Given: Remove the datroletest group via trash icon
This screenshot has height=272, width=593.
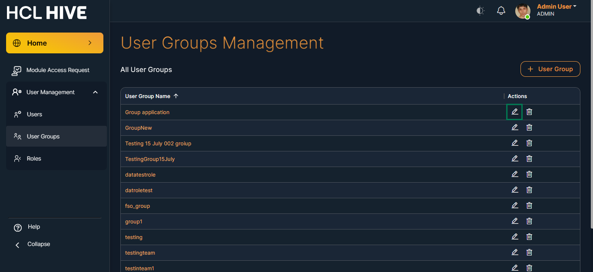Looking at the screenshot, I should (x=529, y=190).
